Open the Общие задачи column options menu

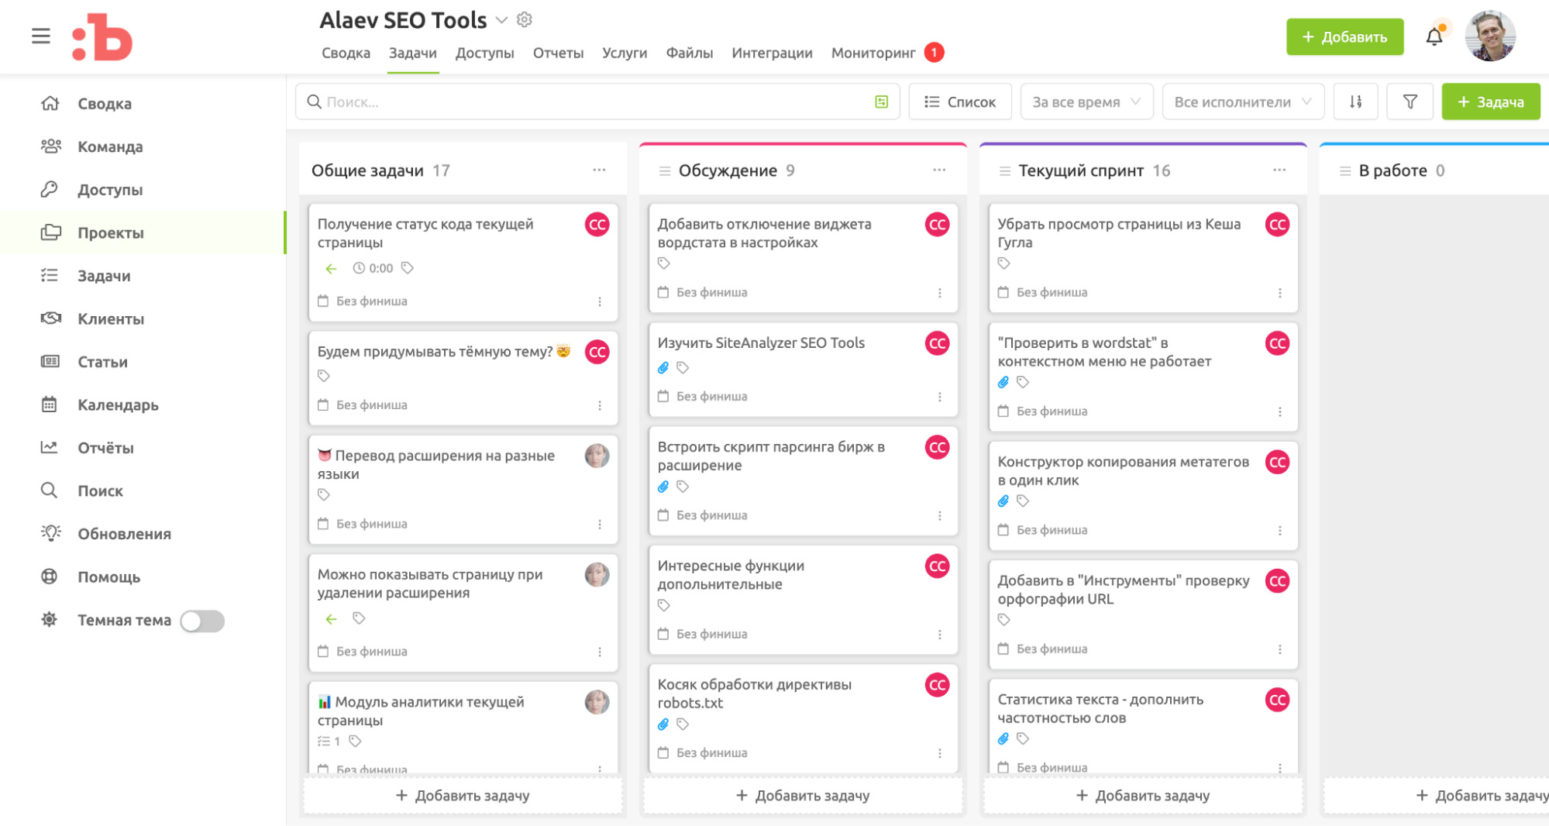[599, 170]
